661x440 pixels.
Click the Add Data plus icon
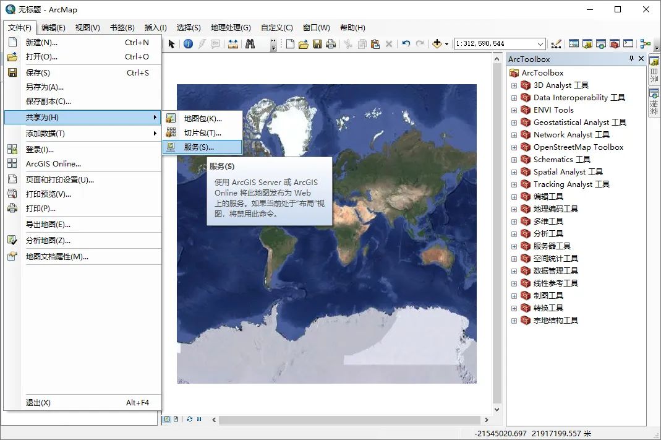[437, 44]
